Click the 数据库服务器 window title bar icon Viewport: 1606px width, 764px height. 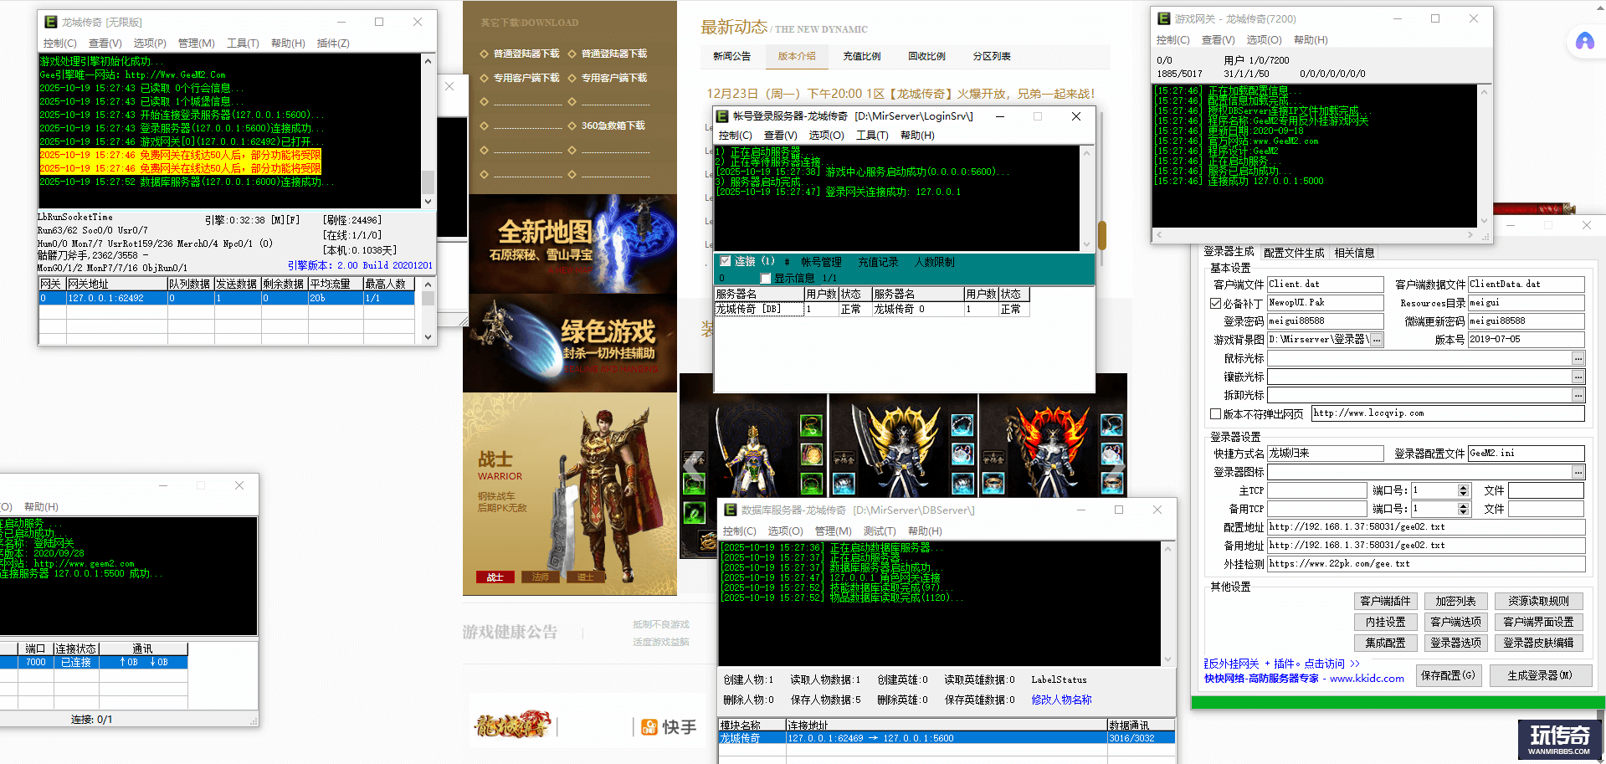(730, 510)
